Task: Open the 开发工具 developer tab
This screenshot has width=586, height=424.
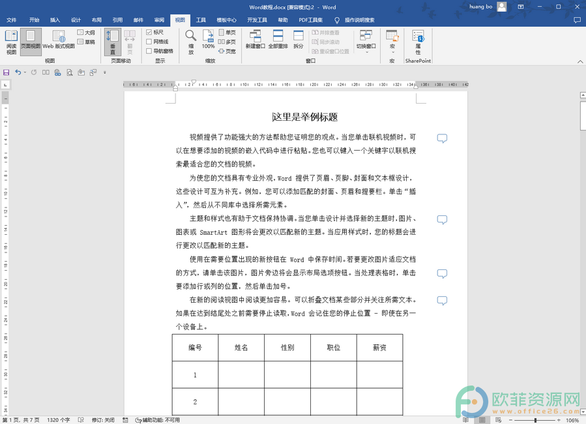Action: (x=257, y=20)
